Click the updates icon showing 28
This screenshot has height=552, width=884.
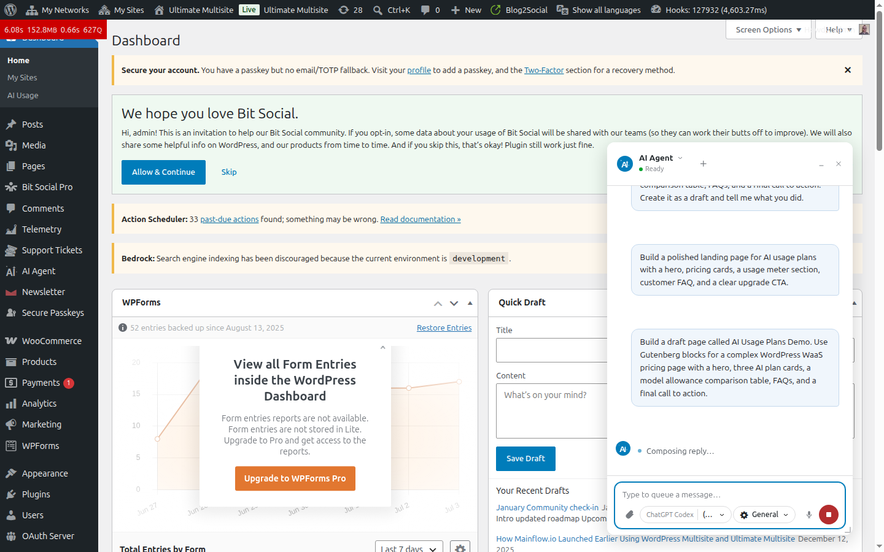tap(351, 10)
